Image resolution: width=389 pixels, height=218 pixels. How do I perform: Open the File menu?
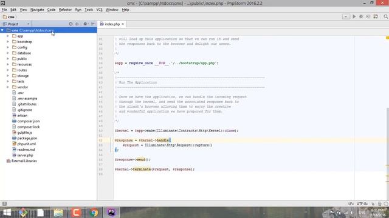[4, 10]
